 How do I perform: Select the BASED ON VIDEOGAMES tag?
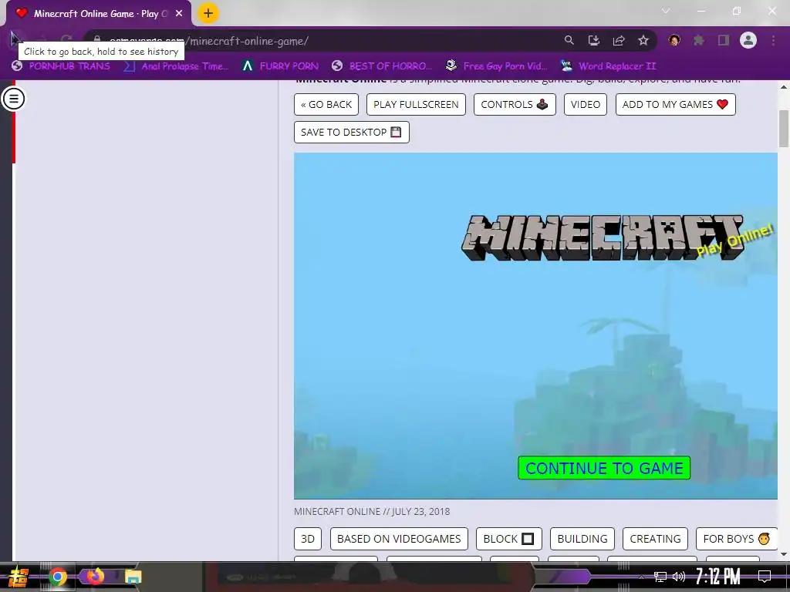tap(399, 539)
